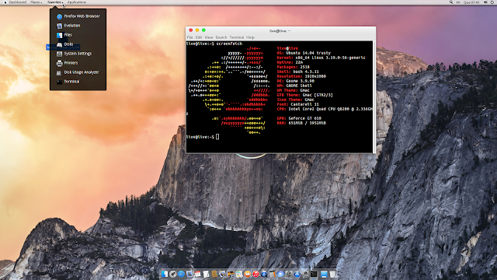Viewport: 497px width, 280px height.
Task: Expand the Places dropdown menu
Action: (36, 2)
